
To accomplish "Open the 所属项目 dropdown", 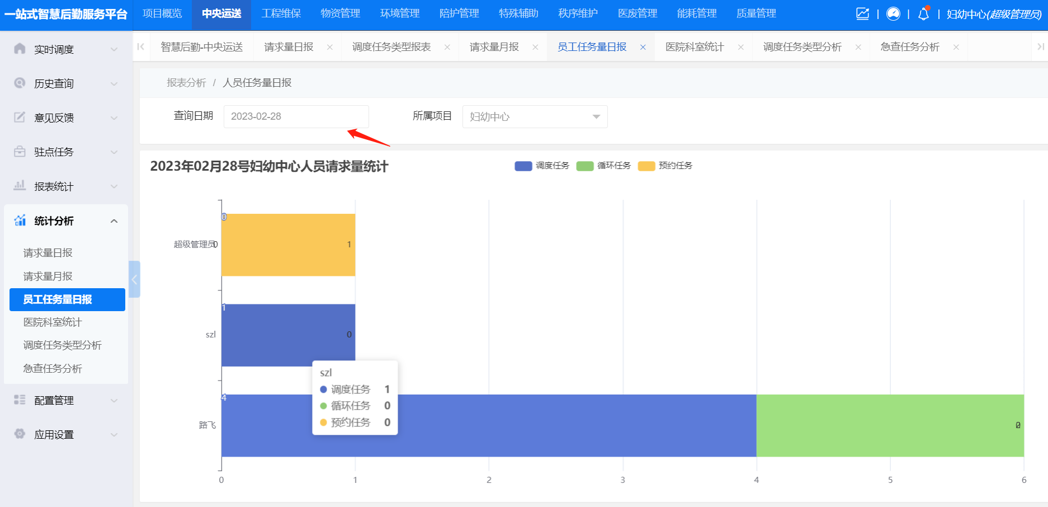I will coord(535,116).
